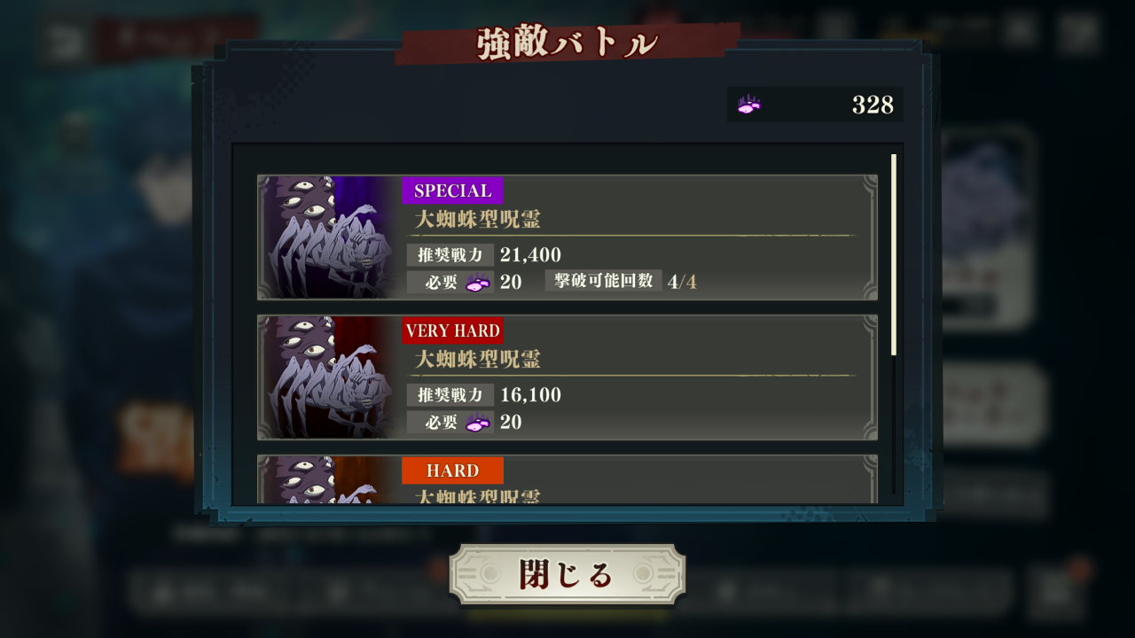Select the SPECIAL difficulty battle entry
Image resolution: width=1135 pixels, height=638 pixels.
coord(567,237)
